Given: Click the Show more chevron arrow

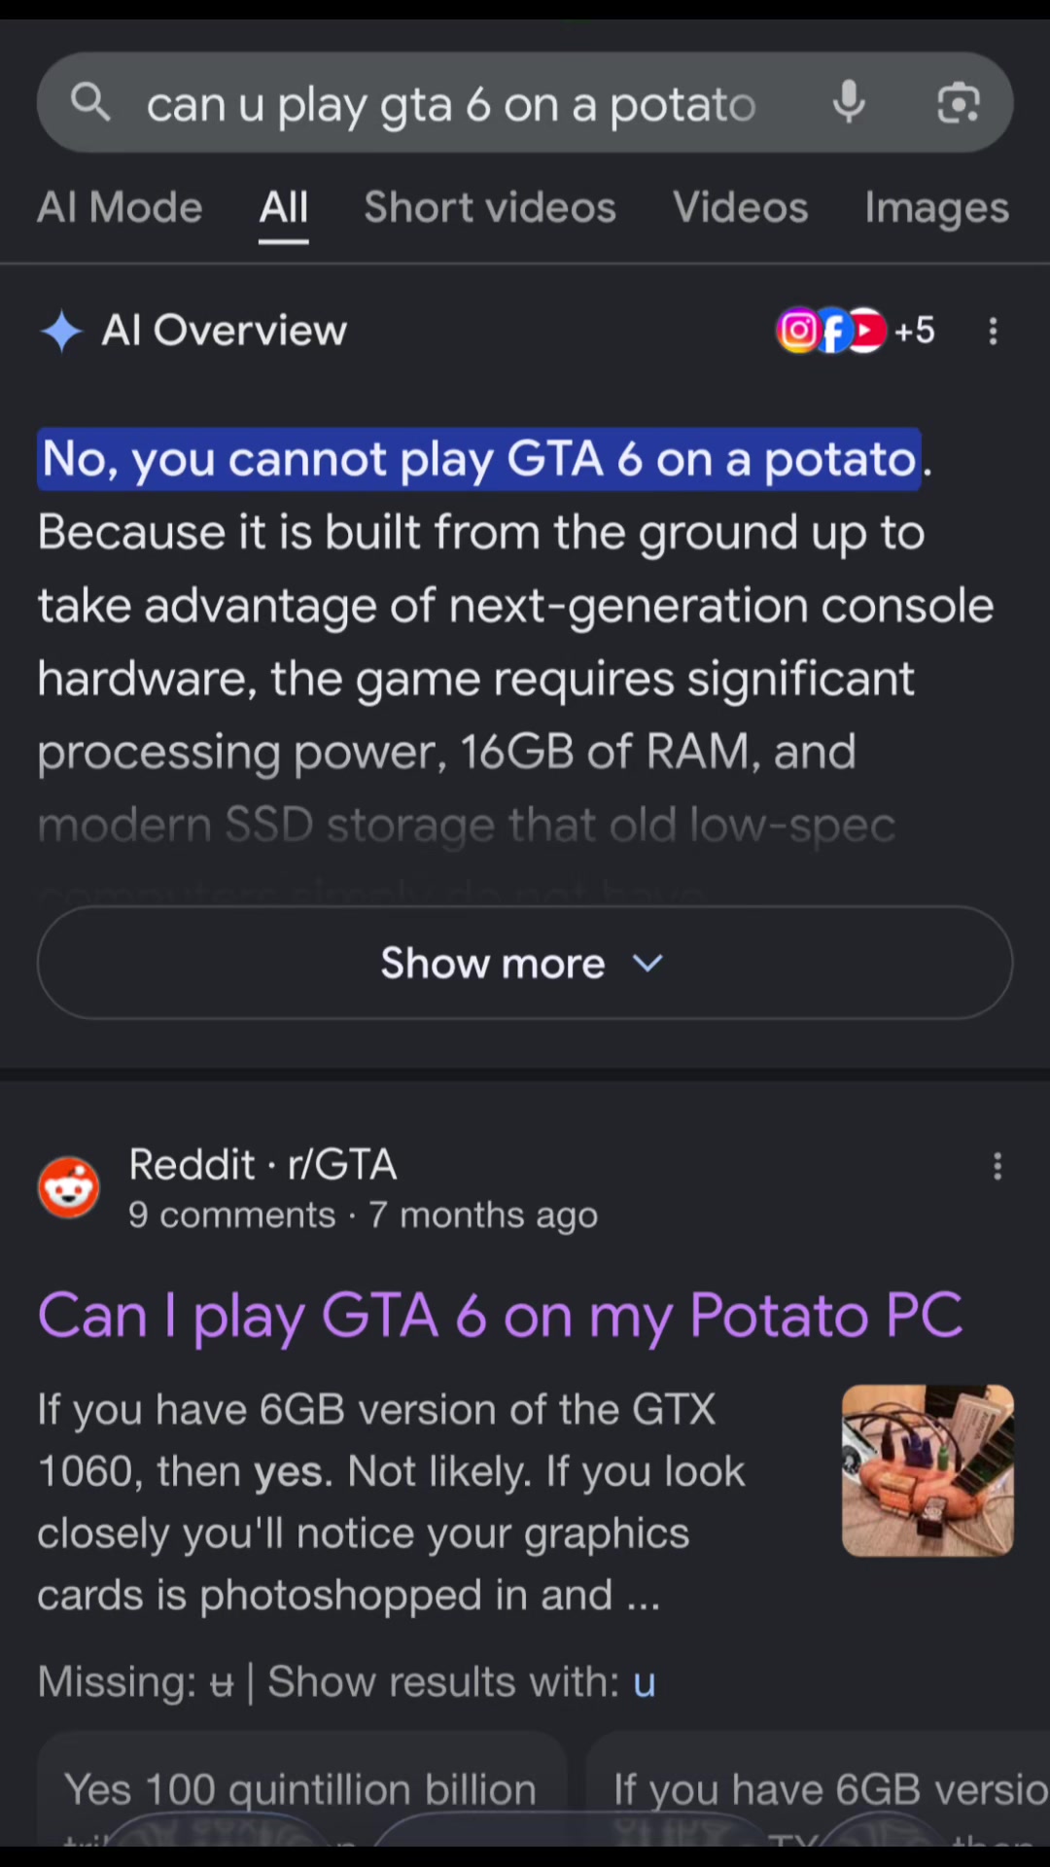Looking at the screenshot, I should 647,963.
